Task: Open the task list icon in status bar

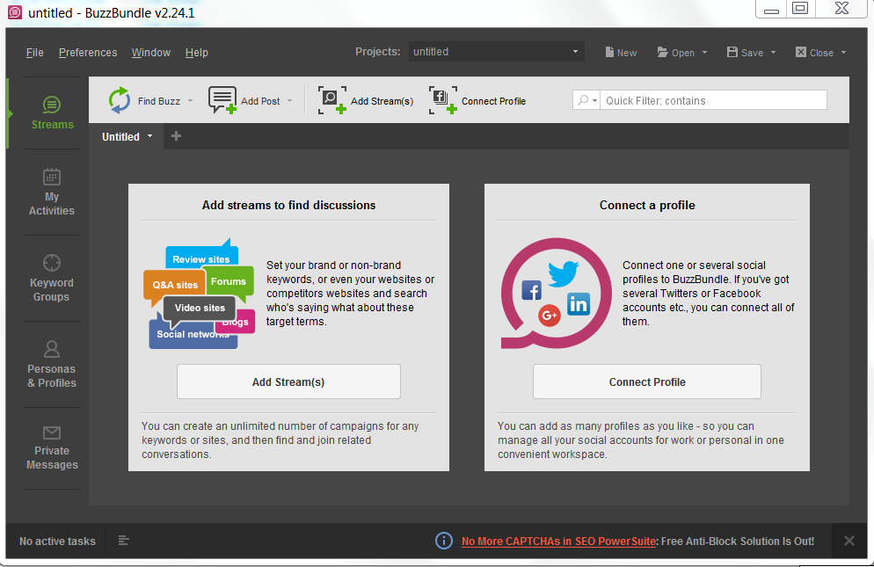Action: (x=124, y=541)
